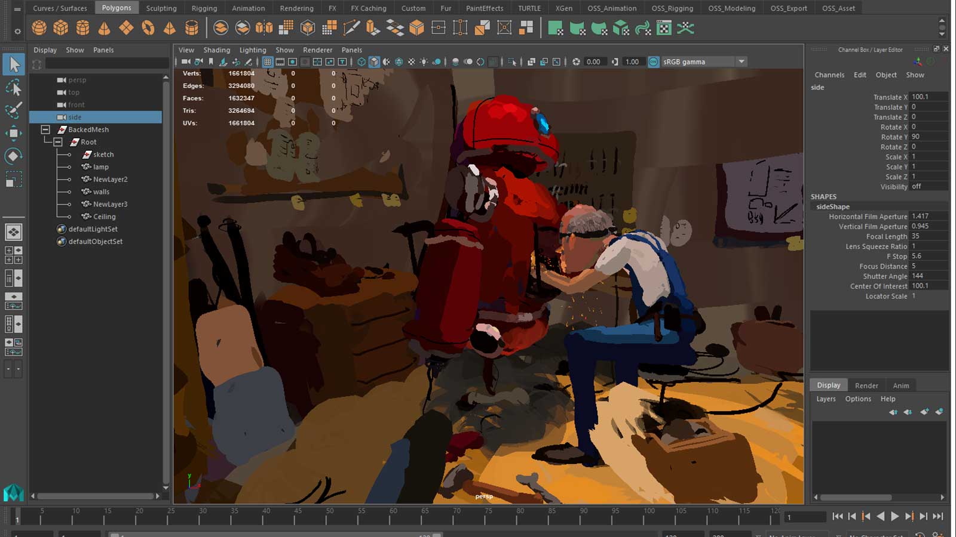Create a polygon cube from the shelf
The height and width of the screenshot is (537, 956).
click(x=61, y=28)
